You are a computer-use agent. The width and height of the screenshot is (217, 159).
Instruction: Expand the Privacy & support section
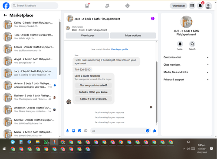point(186,79)
